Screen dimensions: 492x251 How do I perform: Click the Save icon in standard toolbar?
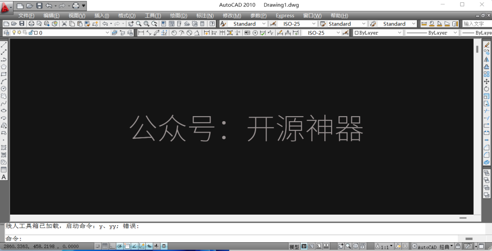pyautogui.click(x=22, y=24)
